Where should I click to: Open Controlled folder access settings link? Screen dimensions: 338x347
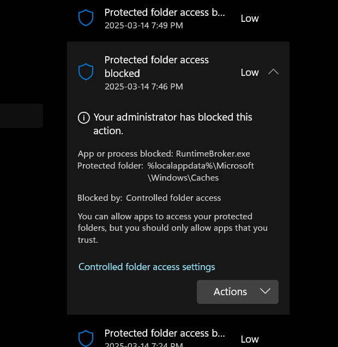click(147, 267)
